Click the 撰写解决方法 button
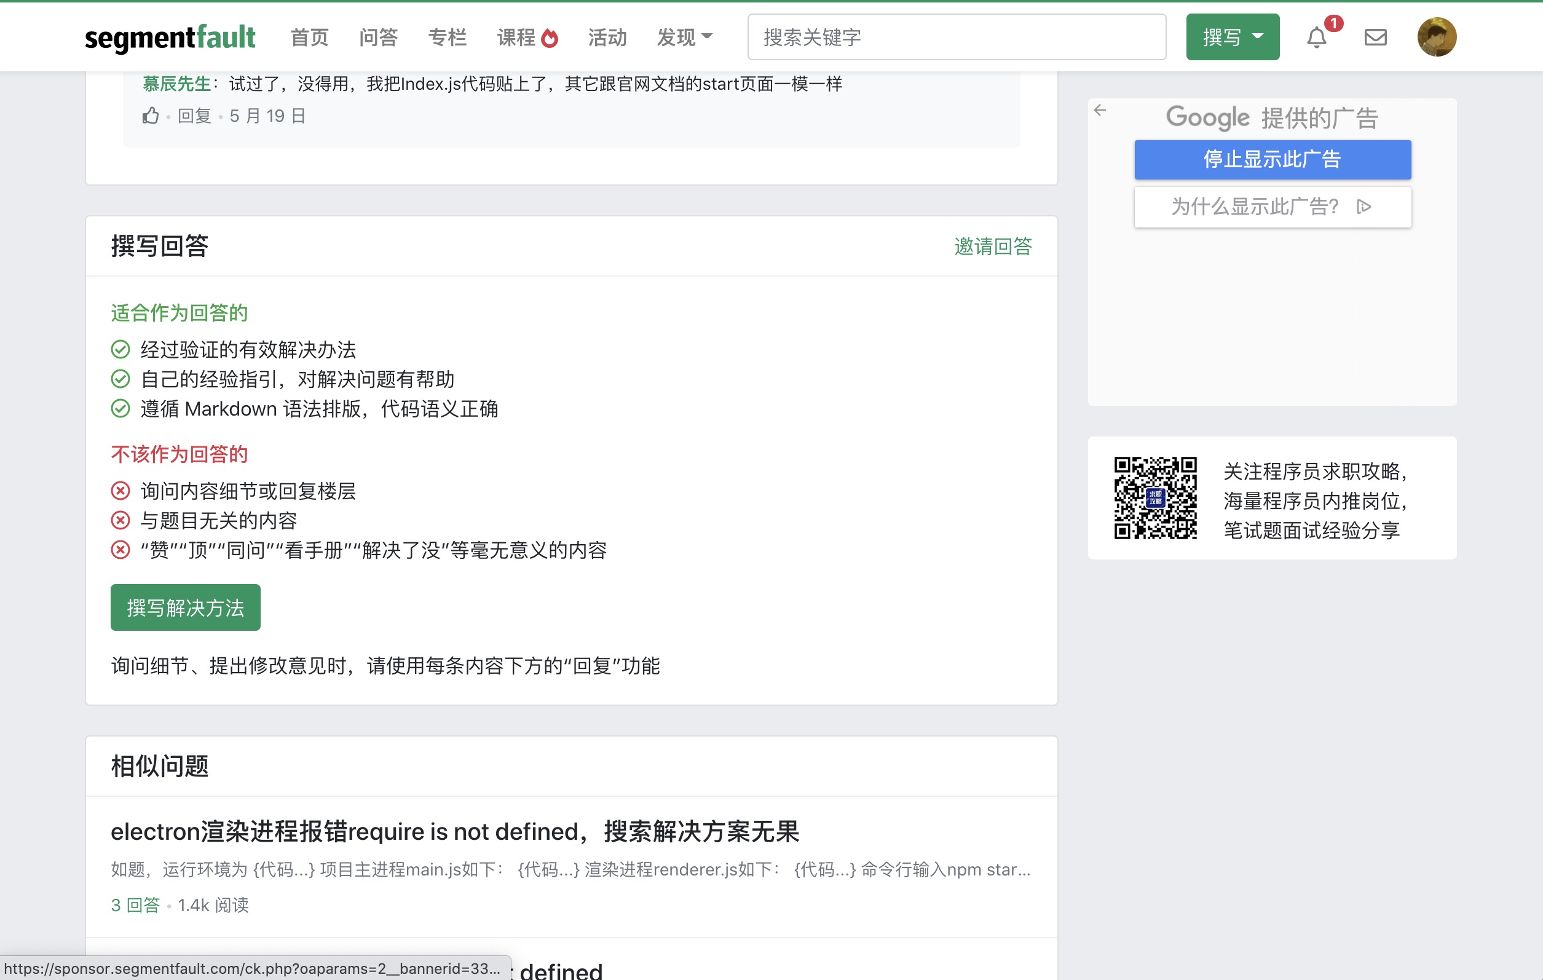This screenshot has height=980, width=1543. tap(185, 607)
